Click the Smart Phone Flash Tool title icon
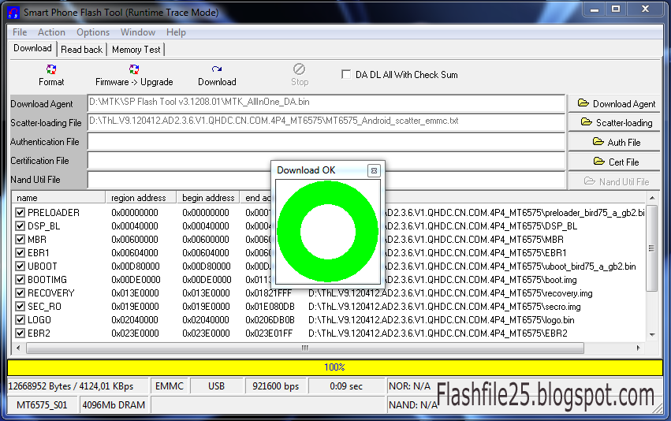Screen dimensions: 671x421 [x=13, y=13]
